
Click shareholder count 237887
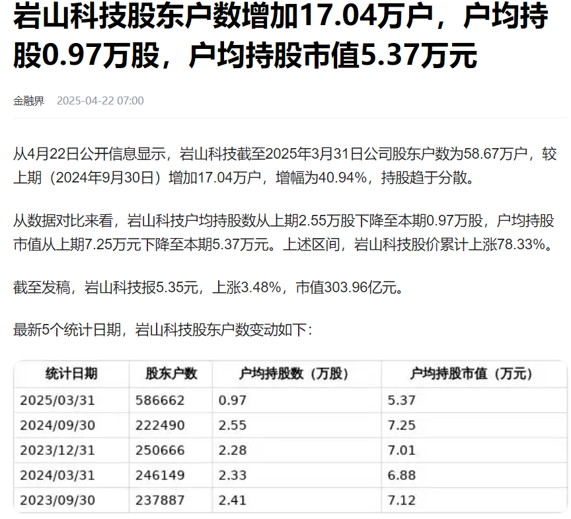[x=160, y=500]
